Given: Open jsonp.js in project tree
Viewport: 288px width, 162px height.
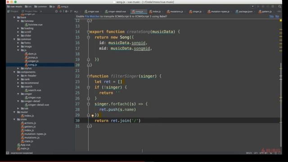Looking at the screenshot, I should click(31, 58).
